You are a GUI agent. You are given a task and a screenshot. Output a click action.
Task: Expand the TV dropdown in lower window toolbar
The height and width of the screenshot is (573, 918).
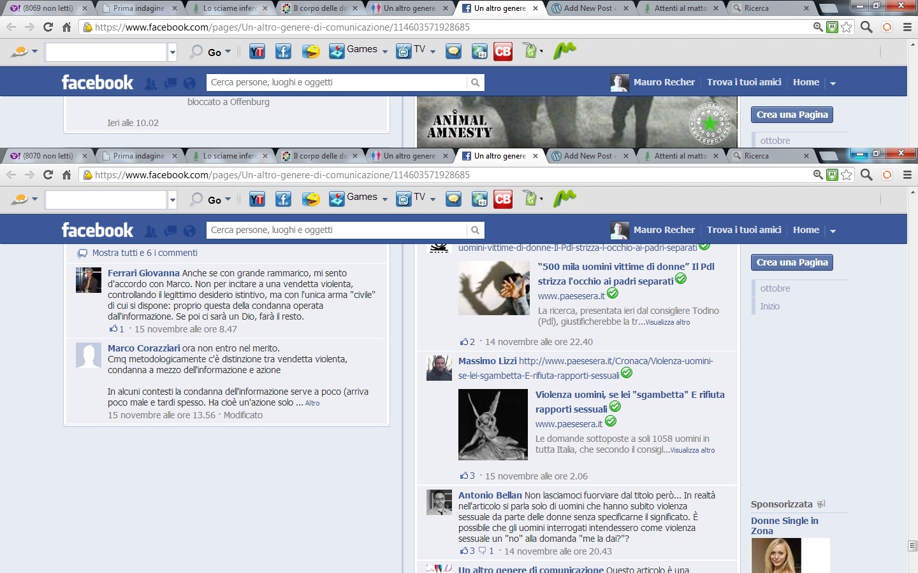(x=433, y=199)
